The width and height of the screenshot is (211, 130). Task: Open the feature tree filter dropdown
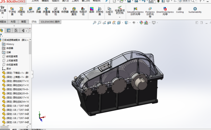[1, 36]
